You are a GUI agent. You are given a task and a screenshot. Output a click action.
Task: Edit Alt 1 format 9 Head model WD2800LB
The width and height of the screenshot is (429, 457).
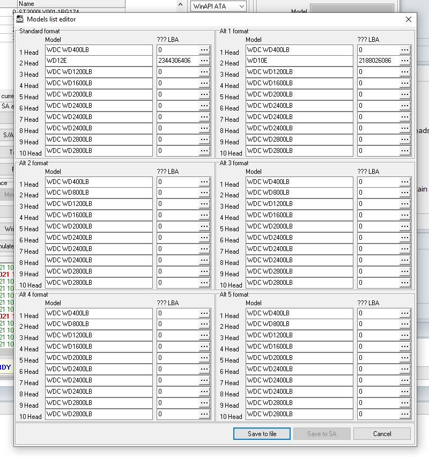(x=299, y=139)
